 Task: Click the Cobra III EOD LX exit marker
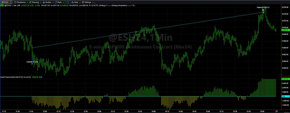click(263, 10)
